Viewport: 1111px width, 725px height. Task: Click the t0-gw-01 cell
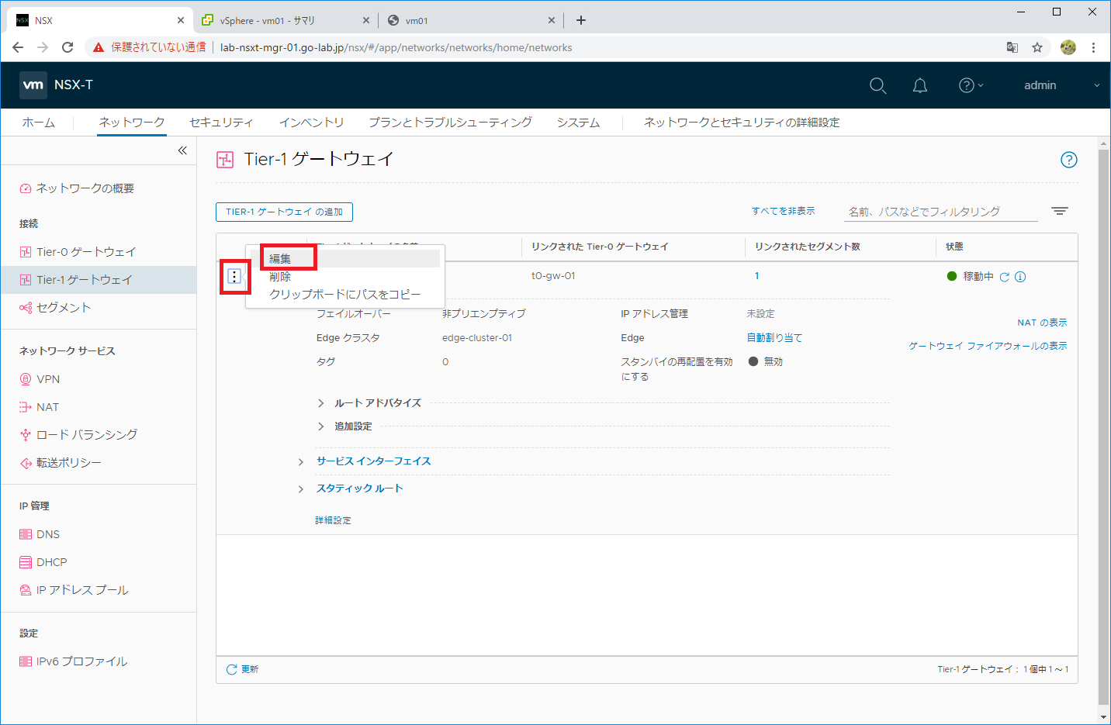click(x=553, y=276)
